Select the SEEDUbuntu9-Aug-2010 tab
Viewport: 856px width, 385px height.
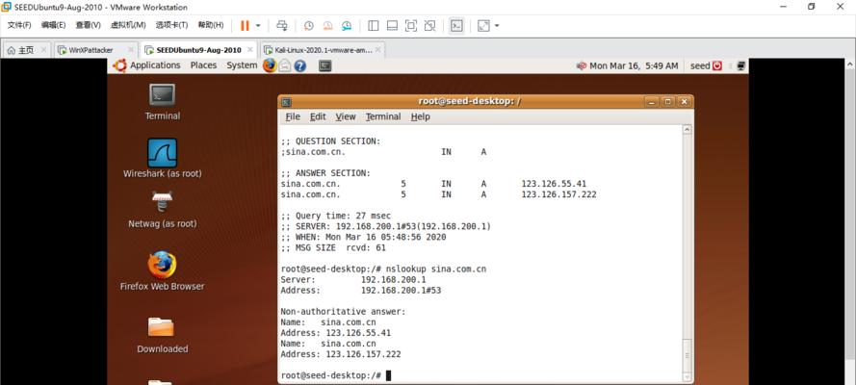[x=198, y=50]
